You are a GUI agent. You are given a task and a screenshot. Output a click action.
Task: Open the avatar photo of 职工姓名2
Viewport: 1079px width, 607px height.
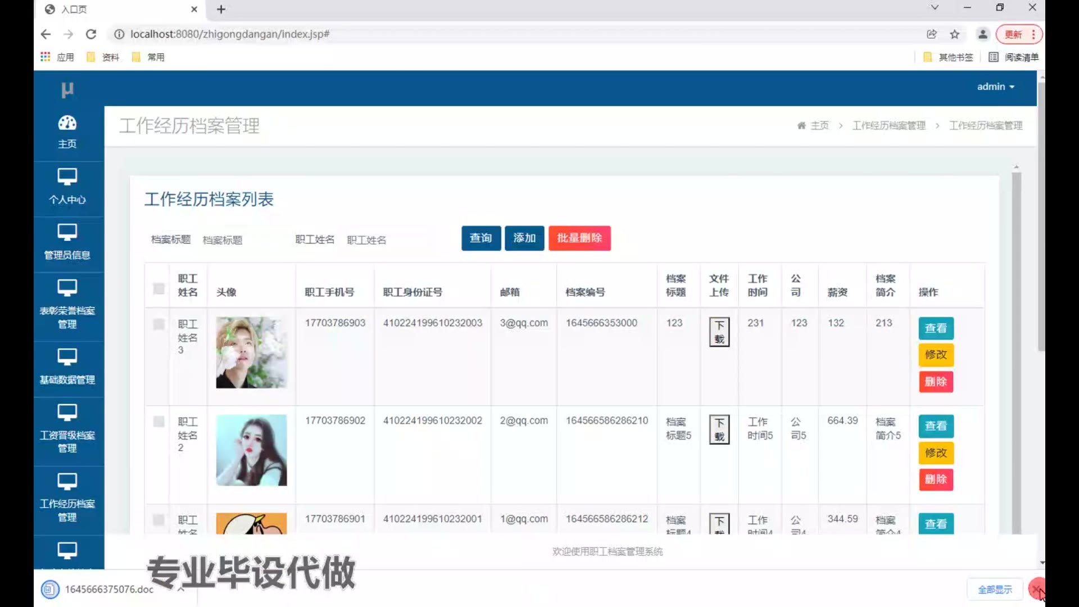click(251, 450)
